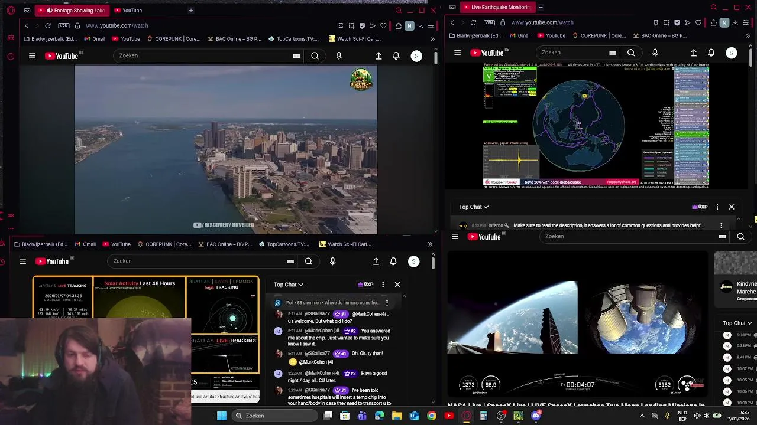Click the SpaceX video title NASA Live
This screenshot has height=425, width=757.
point(576,406)
